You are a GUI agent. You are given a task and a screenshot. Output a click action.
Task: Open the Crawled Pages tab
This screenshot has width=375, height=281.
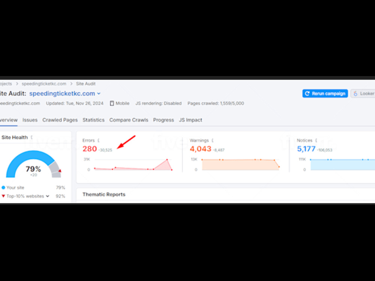point(60,120)
